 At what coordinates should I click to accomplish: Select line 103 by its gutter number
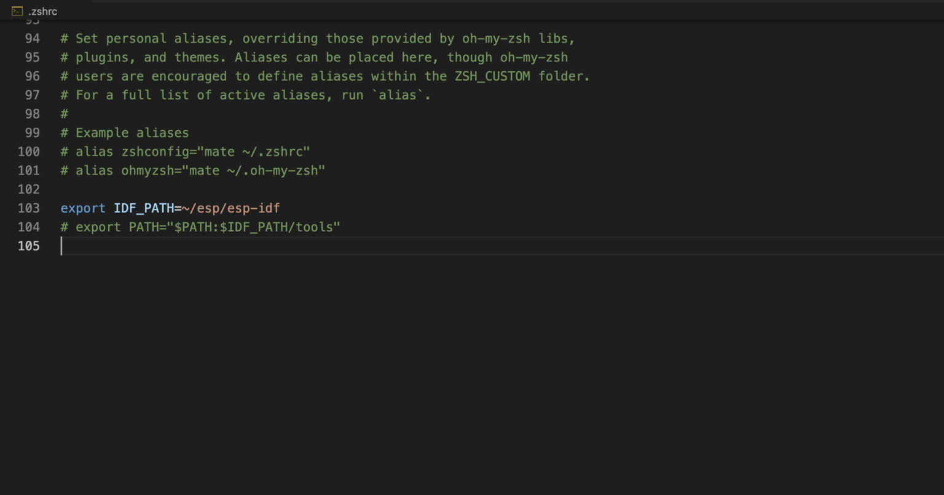click(29, 208)
